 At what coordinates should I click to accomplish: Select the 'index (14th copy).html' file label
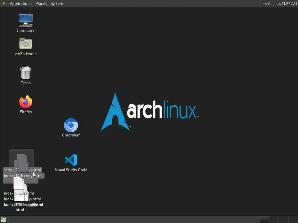pos(23,176)
